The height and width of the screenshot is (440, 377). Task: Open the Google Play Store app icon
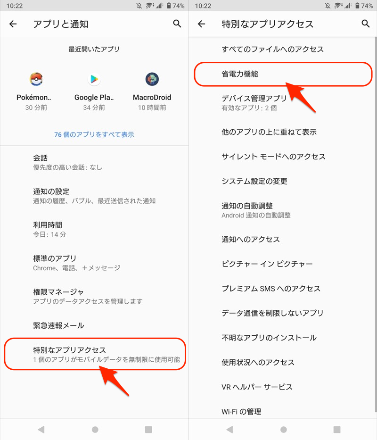[94, 79]
